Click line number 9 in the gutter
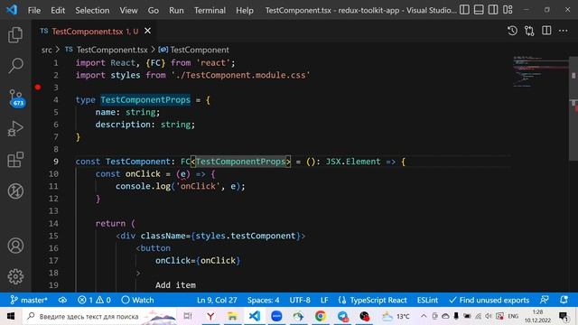 pos(56,162)
